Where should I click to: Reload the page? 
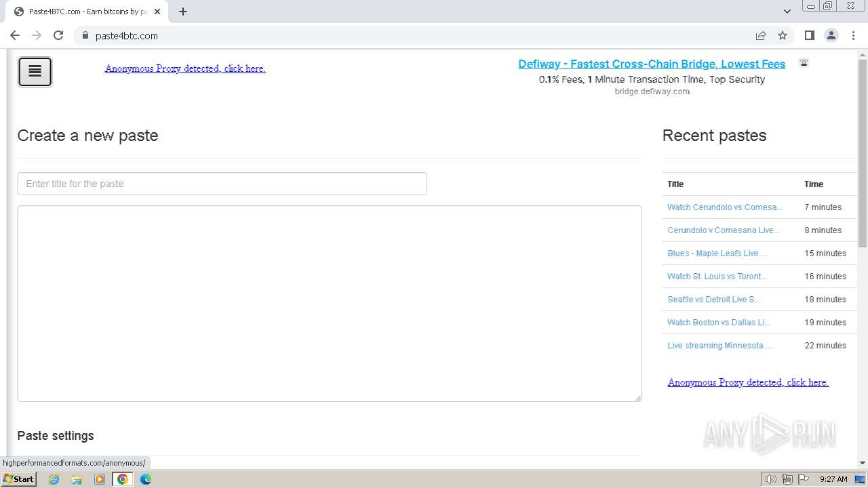pyautogui.click(x=58, y=35)
